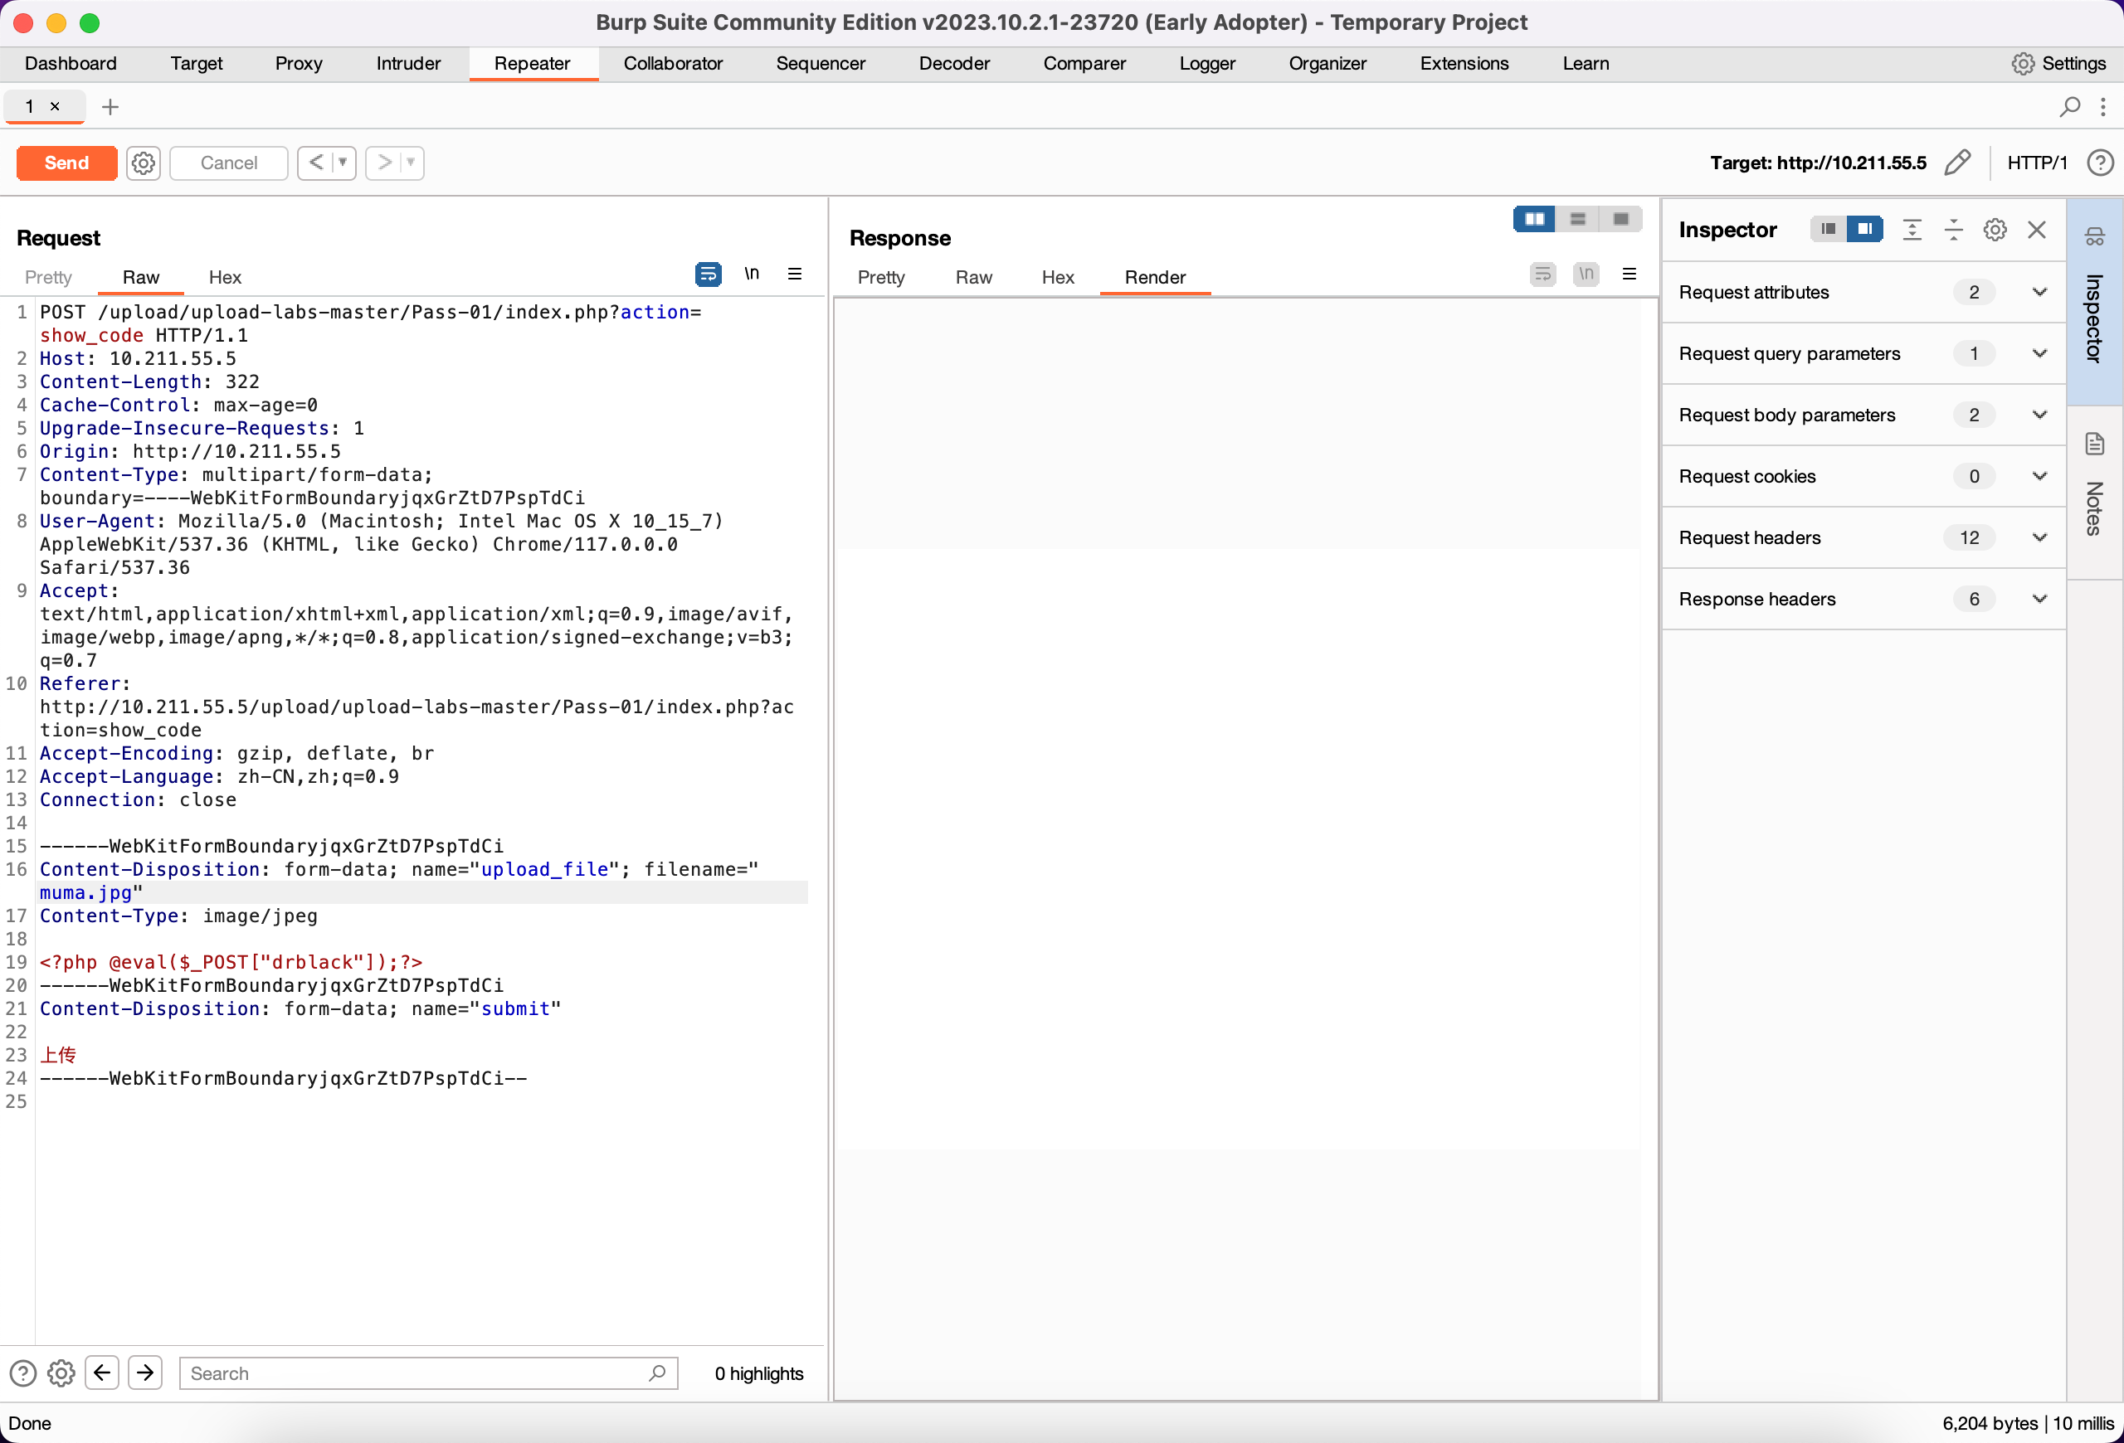Open the Extensions tab

pyautogui.click(x=1464, y=63)
